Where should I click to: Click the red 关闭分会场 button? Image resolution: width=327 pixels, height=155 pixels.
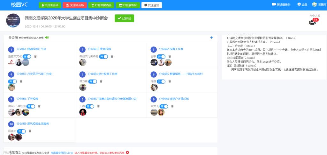(x=74, y=5)
